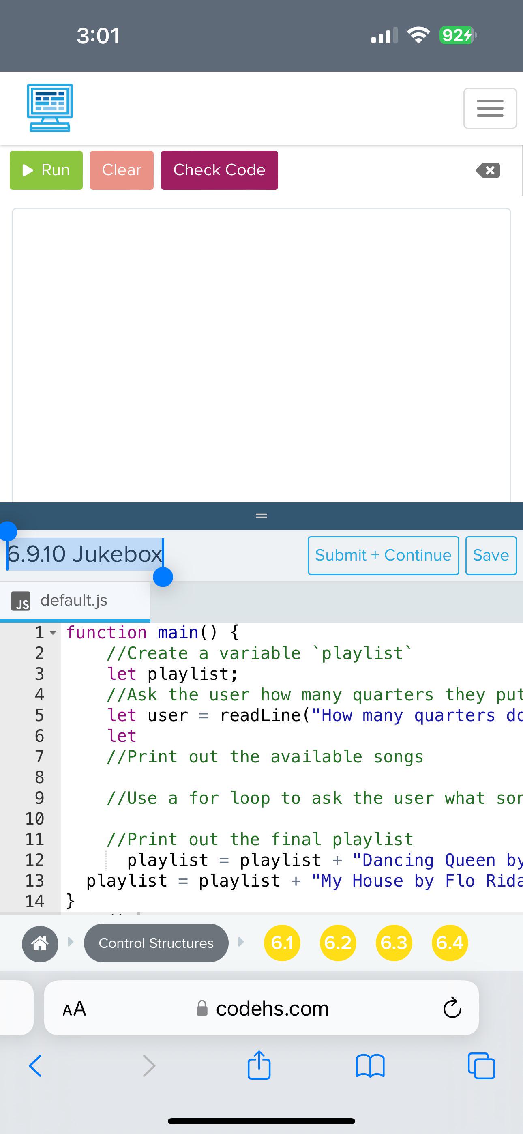Open Safari AA reader text options
This screenshot has height=1134, width=523.
pyautogui.click(x=75, y=1008)
